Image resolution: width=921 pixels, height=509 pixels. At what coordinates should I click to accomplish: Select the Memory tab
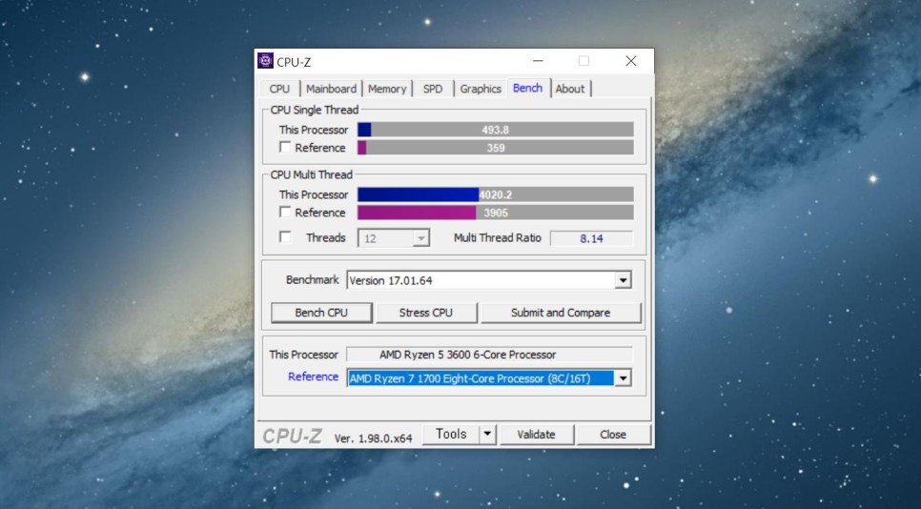pyautogui.click(x=387, y=89)
